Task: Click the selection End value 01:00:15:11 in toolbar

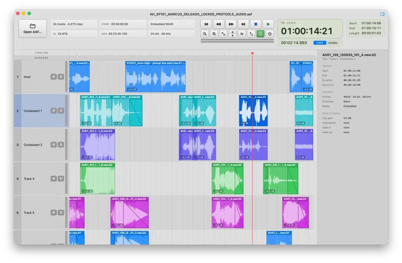Action: pyautogui.click(x=371, y=28)
